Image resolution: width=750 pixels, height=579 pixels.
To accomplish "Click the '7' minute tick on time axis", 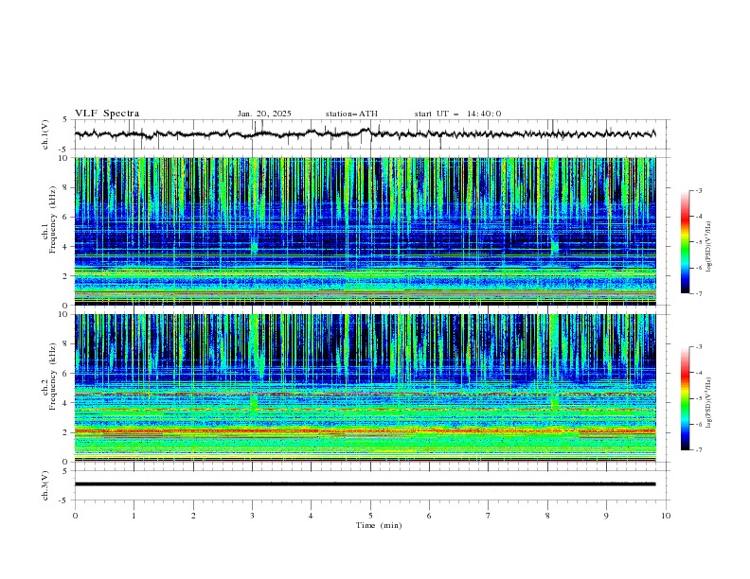I will pyautogui.click(x=489, y=516).
